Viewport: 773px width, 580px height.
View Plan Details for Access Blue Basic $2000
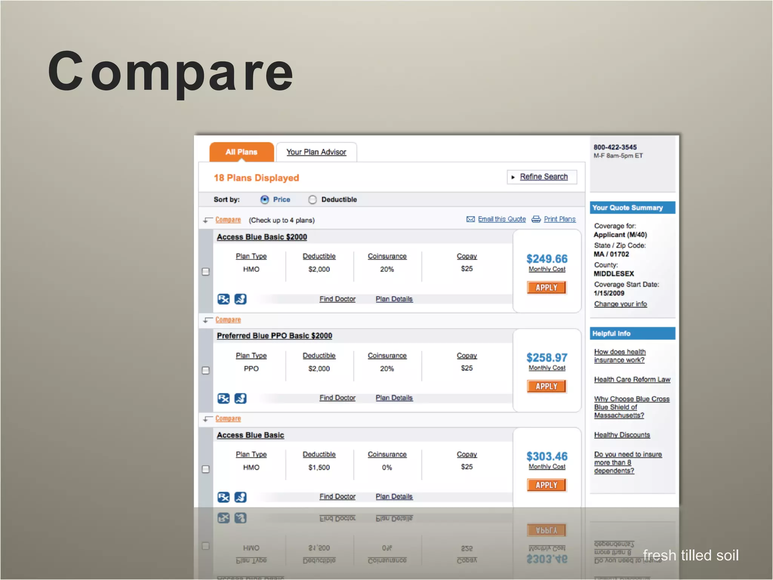394,299
